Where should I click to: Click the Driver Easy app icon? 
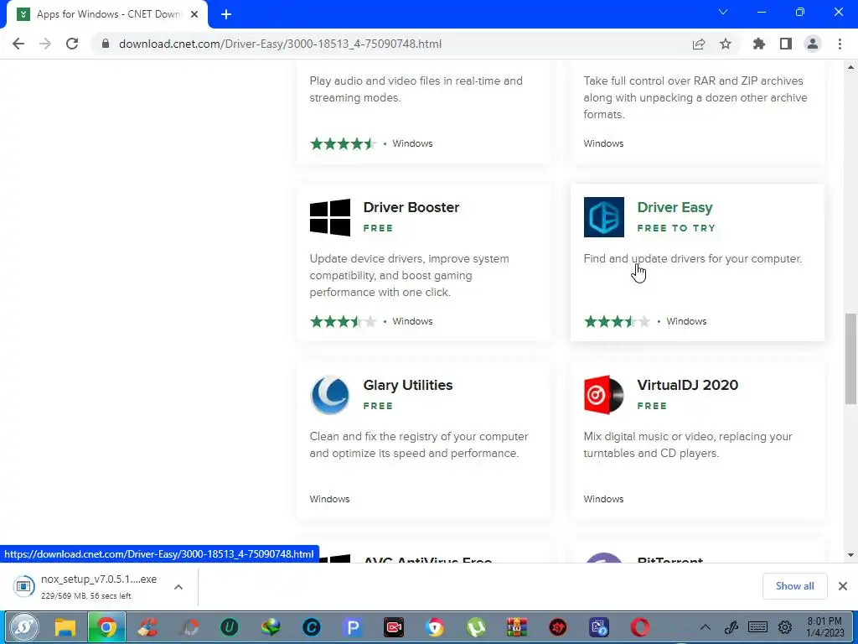click(x=603, y=217)
